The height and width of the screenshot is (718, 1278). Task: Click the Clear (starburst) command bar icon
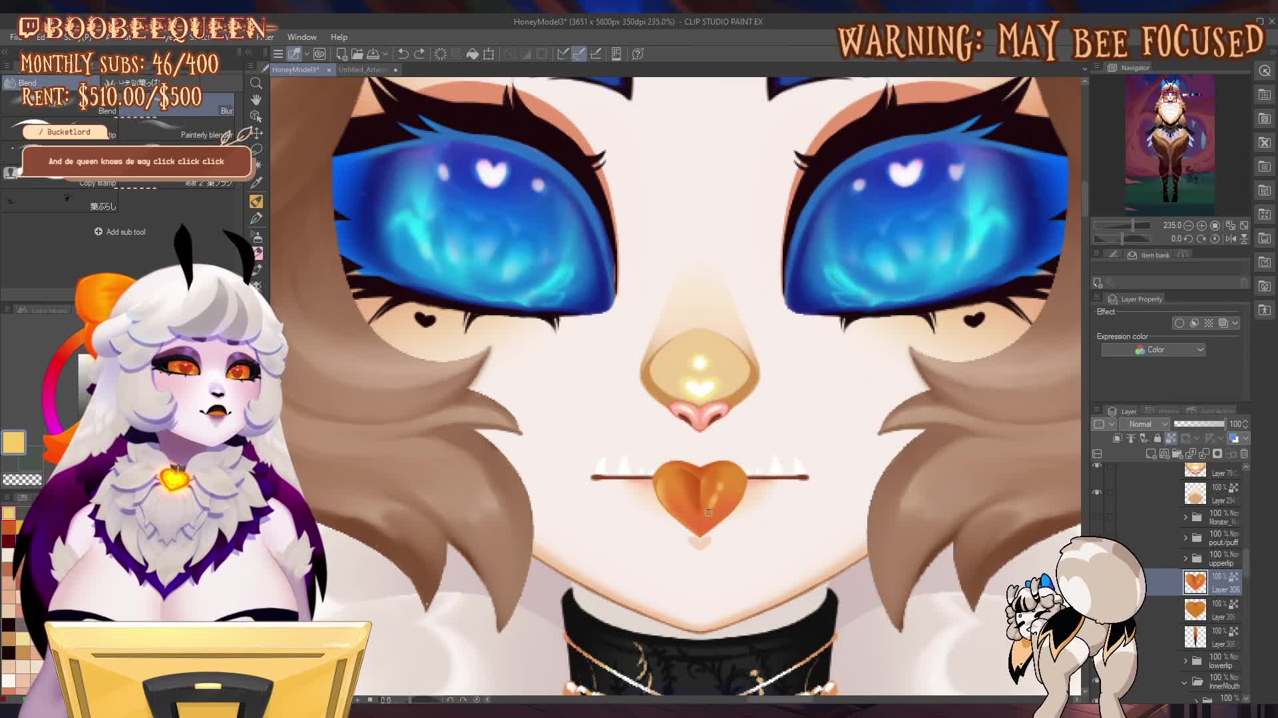coord(441,54)
